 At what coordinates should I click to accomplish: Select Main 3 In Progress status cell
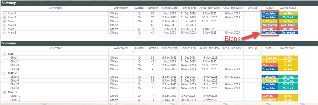[270, 21]
